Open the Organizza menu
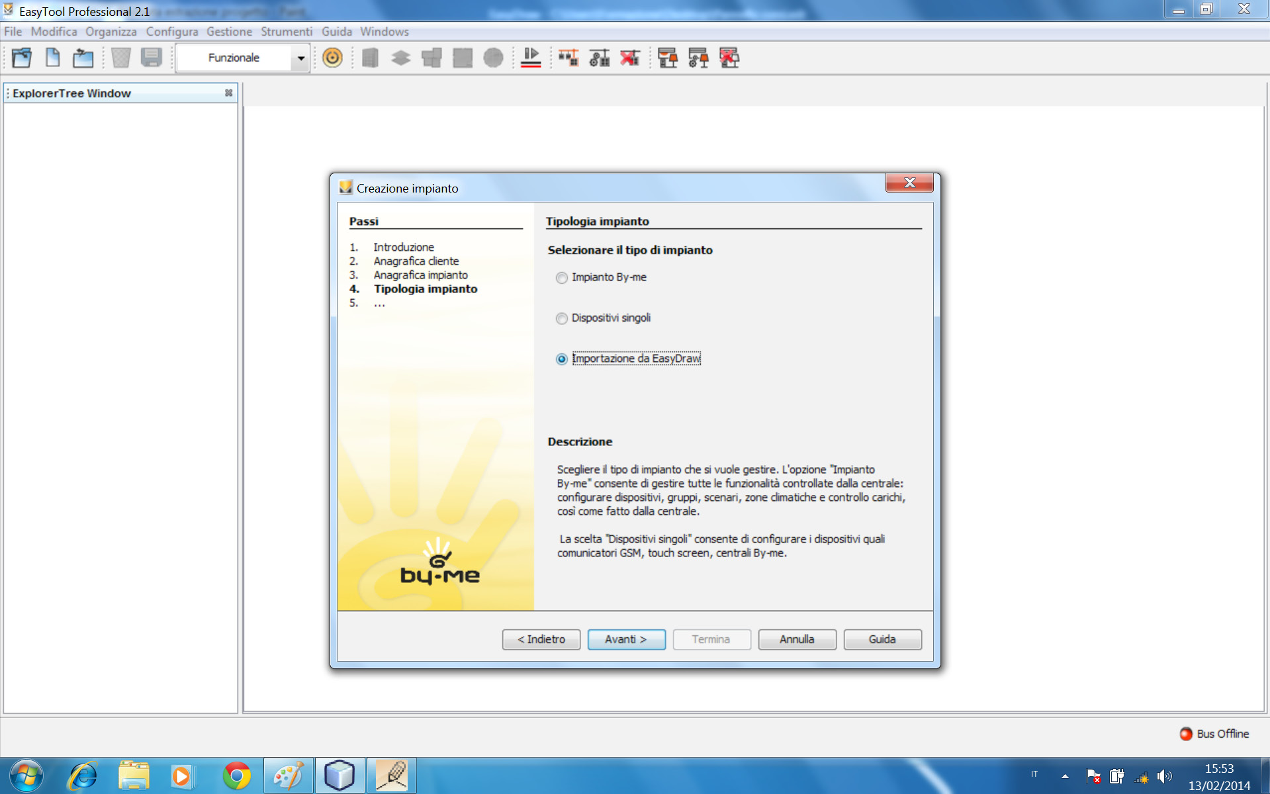 point(111,32)
